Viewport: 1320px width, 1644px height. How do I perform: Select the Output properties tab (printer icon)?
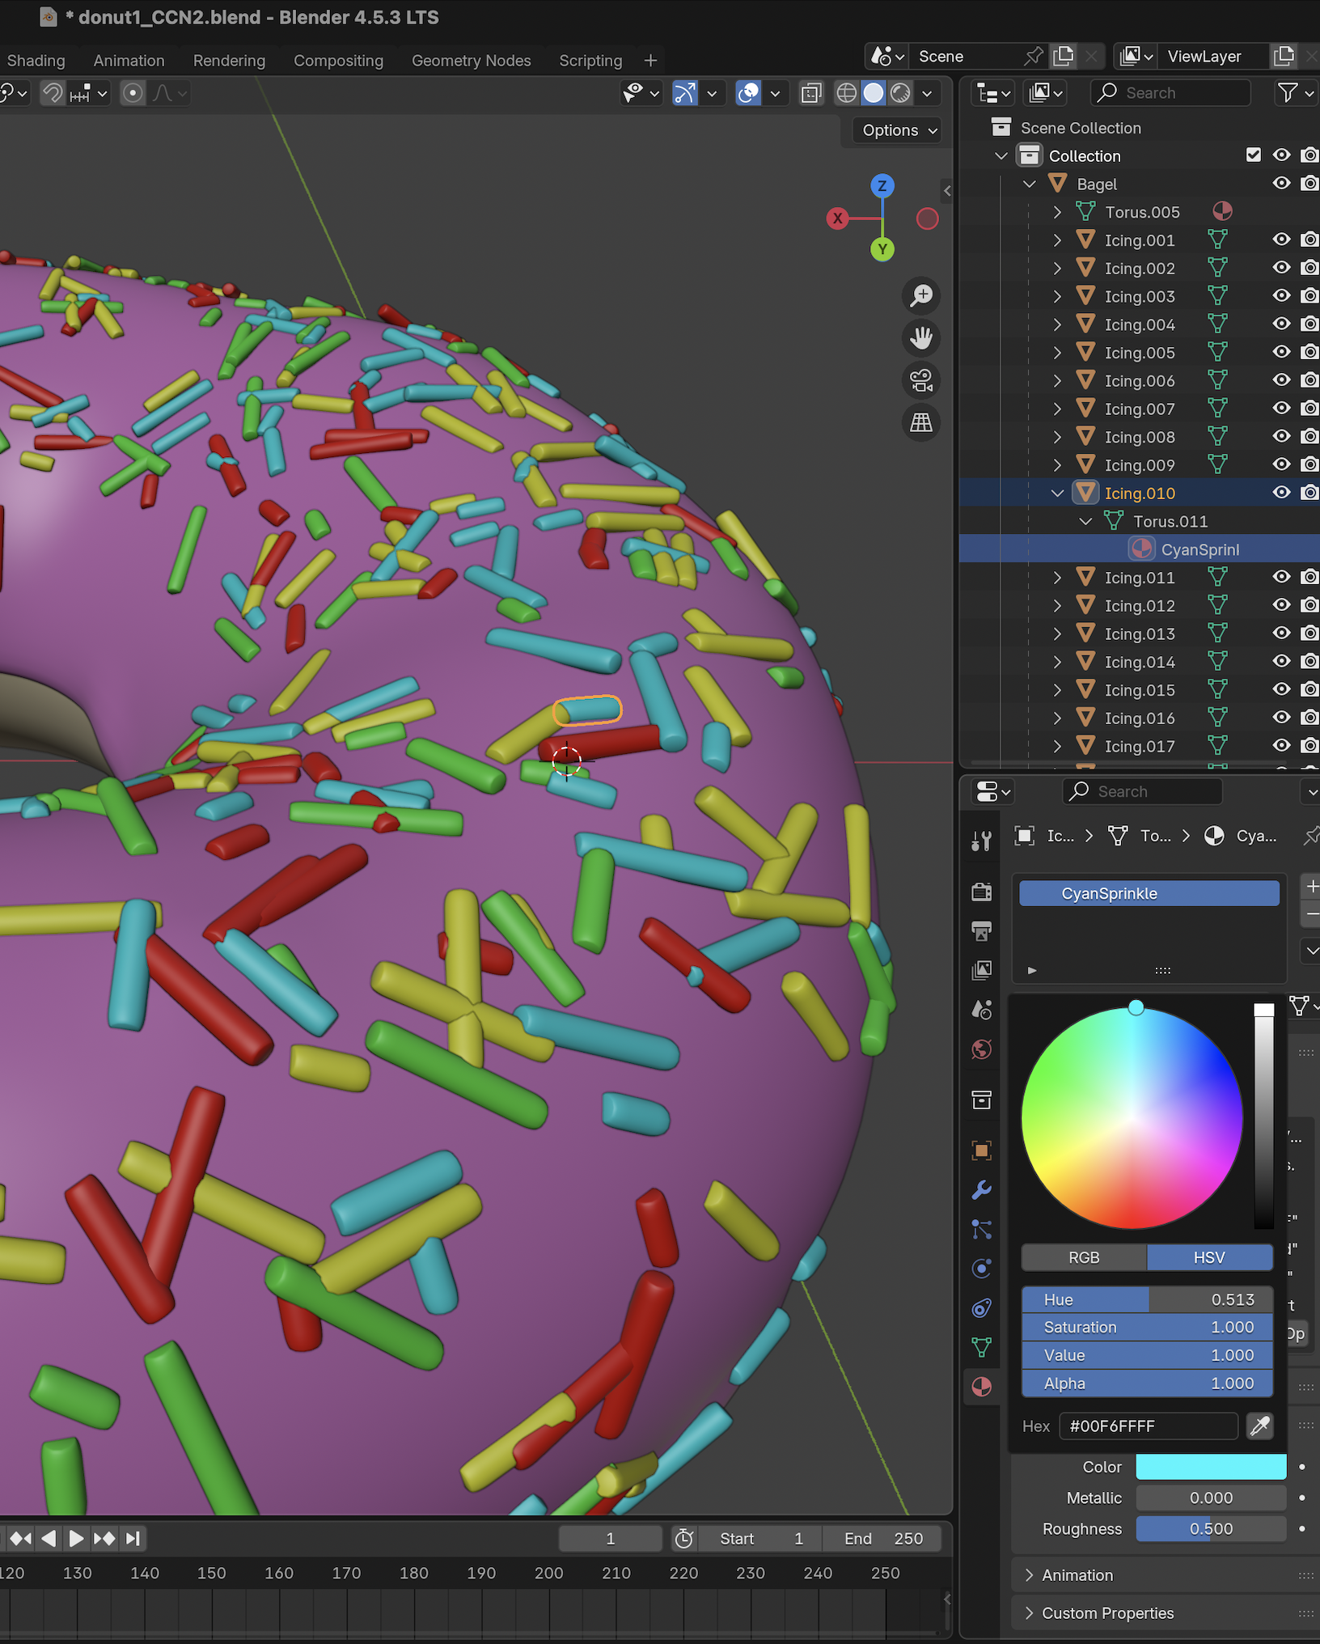(x=982, y=931)
